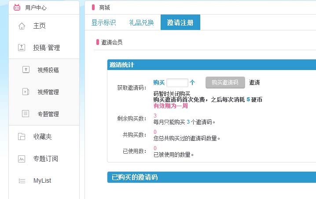Switch to the 显示标识 tab
This screenshot has height=199, width=316.
tap(103, 23)
